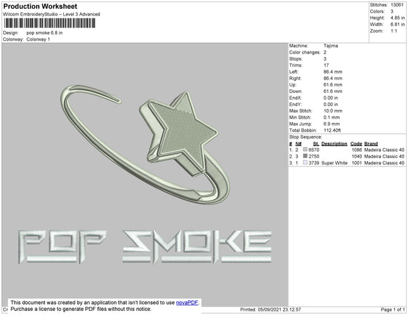Image resolution: width=408 pixels, height=315 pixels.
Task: Select the Machine value Tajima
Action: tap(330, 45)
